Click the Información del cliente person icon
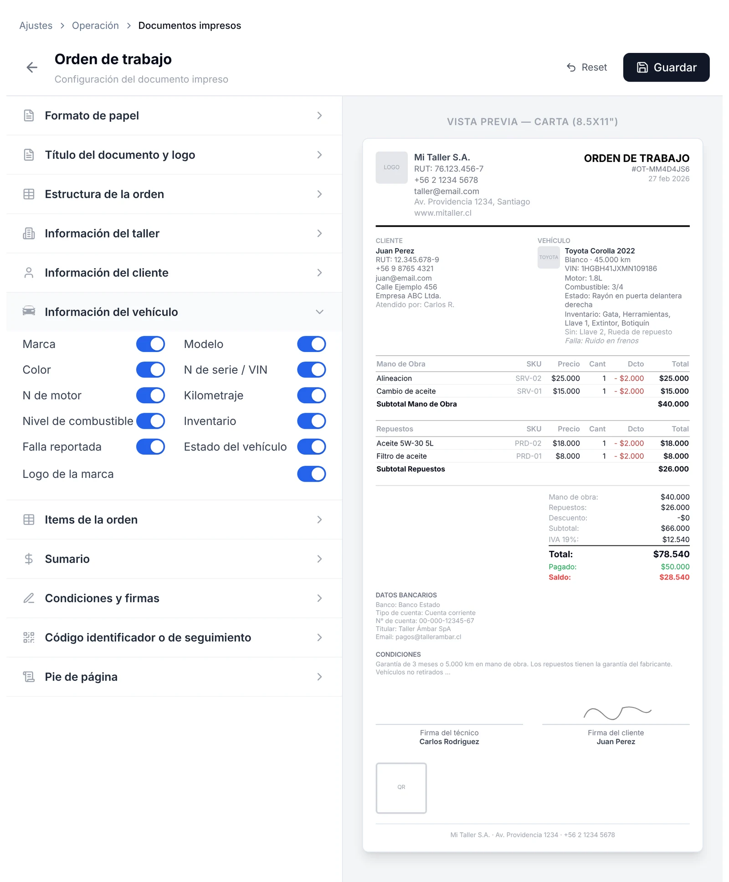Screen dimensions: 729x882 tap(29, 272)
